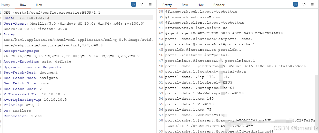Click the zh-CN,zh;q=0.8 language value line

[x=71, y=56]
